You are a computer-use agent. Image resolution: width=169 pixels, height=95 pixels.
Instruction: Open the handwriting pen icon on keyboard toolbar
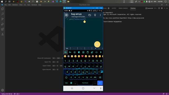tap(92, 52)
